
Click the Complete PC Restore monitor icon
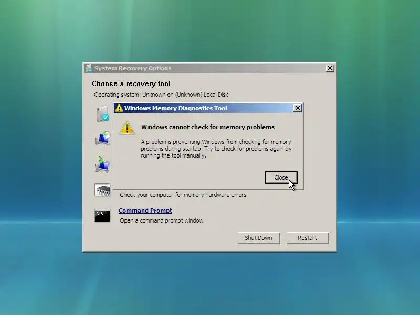102,164
